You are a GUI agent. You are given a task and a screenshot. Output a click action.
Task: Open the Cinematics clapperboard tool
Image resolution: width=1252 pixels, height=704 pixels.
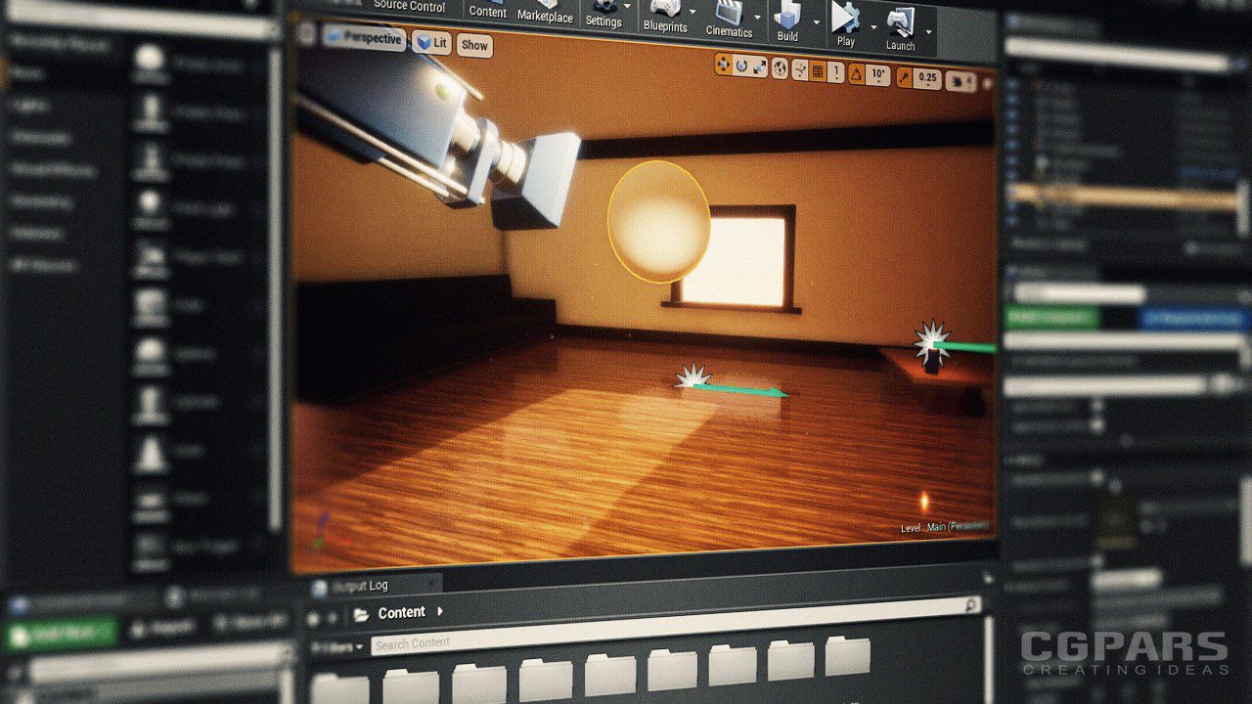click(x=729, y=14)
